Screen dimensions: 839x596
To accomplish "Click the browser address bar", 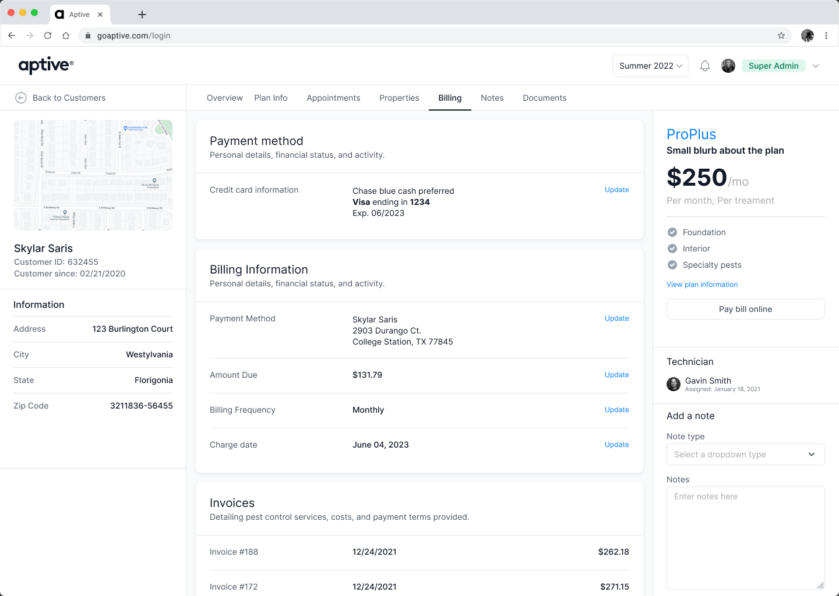I will [x=435, y=36].
